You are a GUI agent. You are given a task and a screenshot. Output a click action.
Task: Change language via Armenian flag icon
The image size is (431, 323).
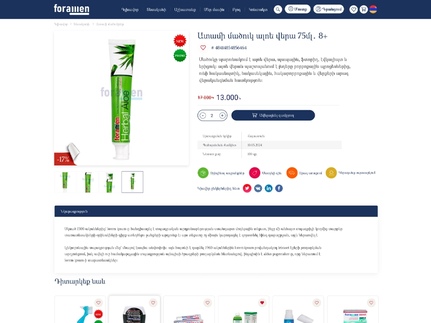point(373,9)
